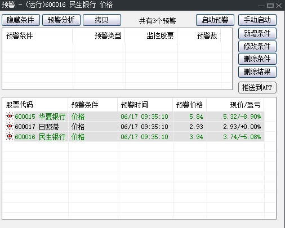Click 删除条件 button
The image size is (285, 228).
[x=257, y=59]
